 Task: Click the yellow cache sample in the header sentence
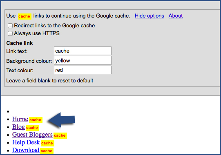(x=25, y=16)
